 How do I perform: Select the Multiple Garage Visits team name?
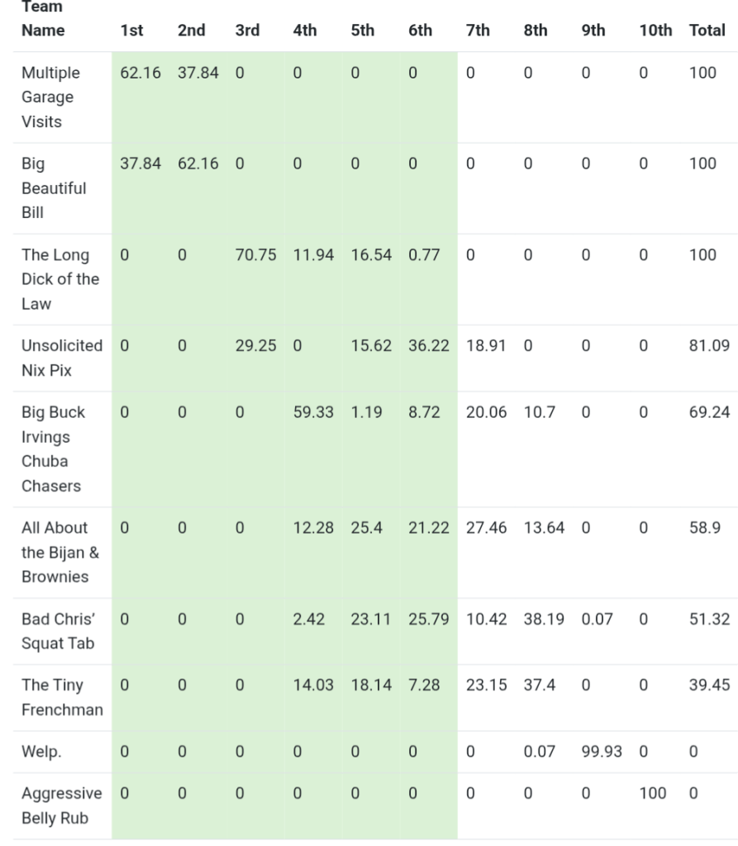click(51, 97)
